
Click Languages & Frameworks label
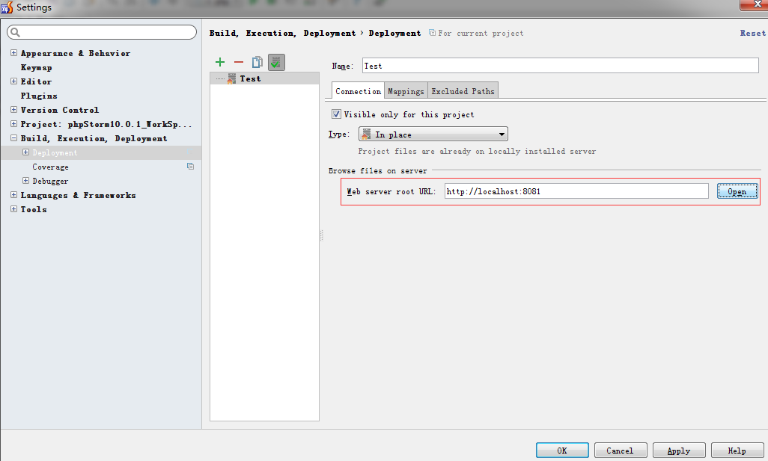(x=79, y=195)
